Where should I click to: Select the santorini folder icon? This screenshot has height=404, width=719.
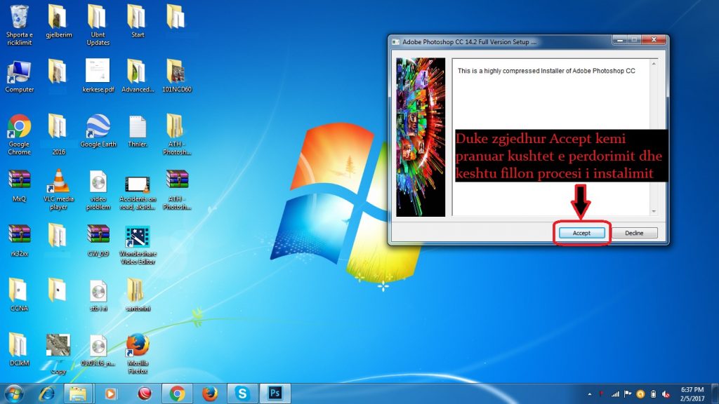138,295
